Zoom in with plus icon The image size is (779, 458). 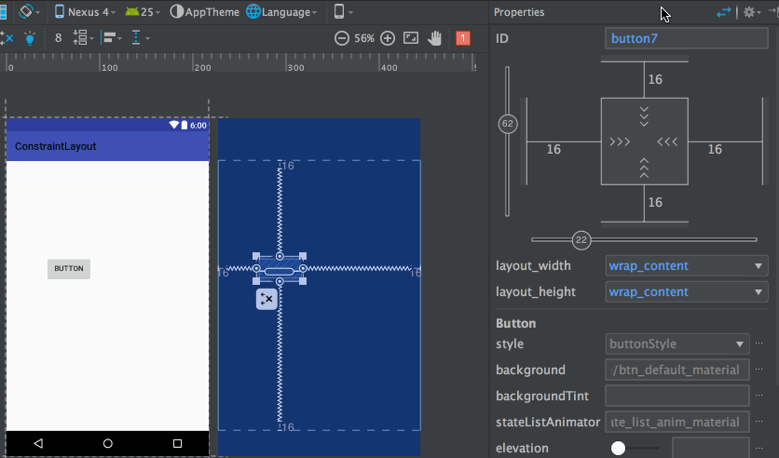388,38
